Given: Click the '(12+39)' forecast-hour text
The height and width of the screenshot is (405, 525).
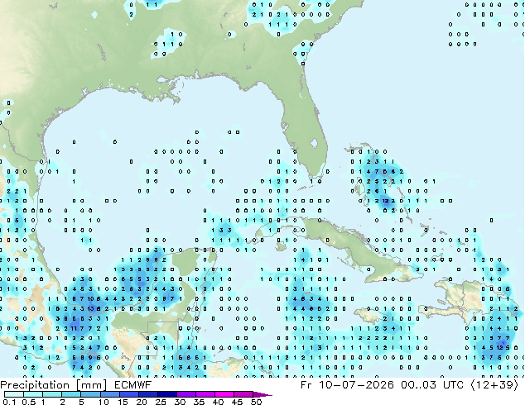Looking at the screenshot, I should point(494,385).
